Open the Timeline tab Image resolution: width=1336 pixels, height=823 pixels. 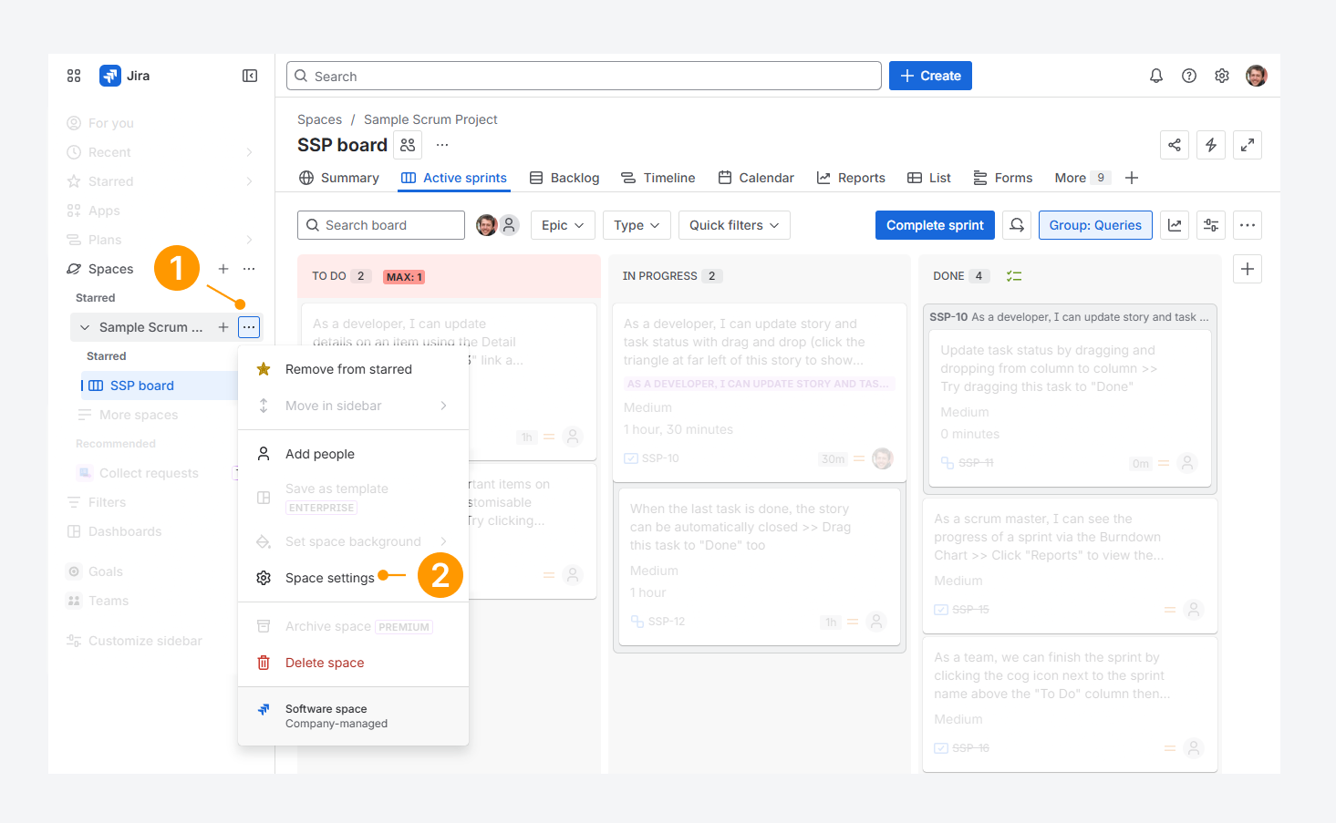click(x=658, y=178)
